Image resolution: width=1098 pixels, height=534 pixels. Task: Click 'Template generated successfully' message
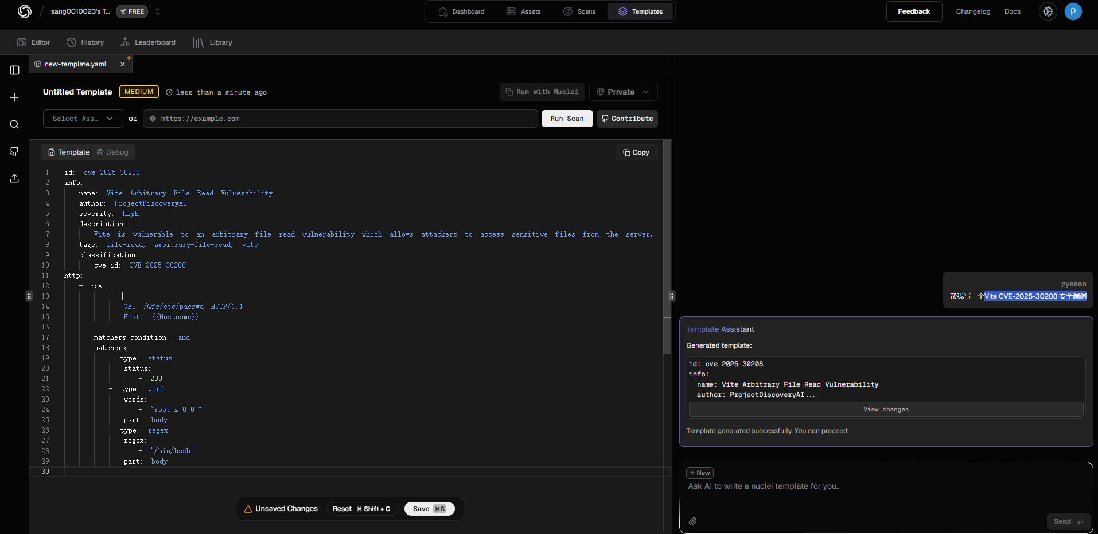click(x=768, y=431)
